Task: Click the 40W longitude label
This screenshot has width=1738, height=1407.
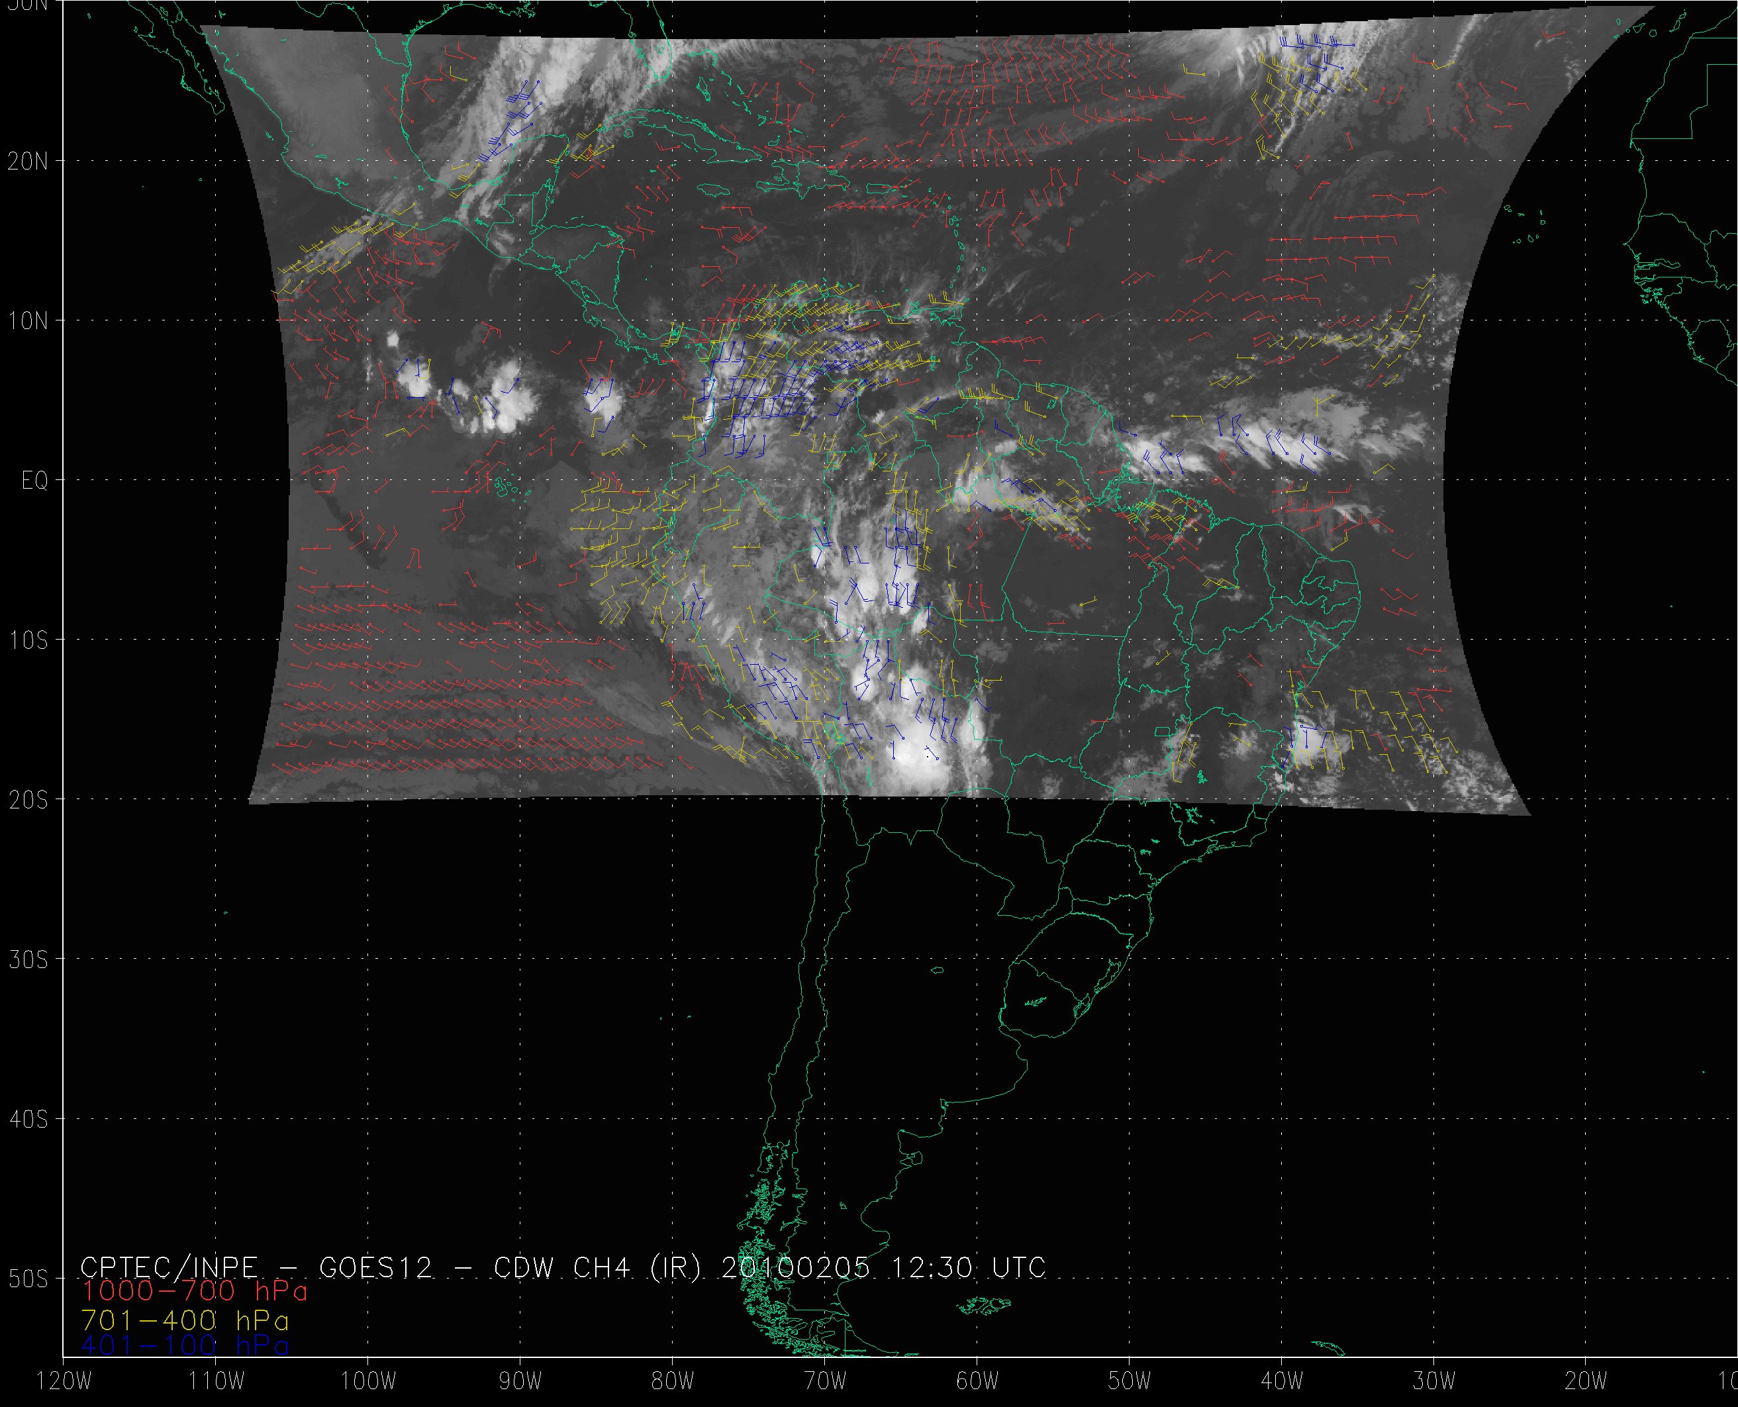Action: click(x=1282, y=1382)
